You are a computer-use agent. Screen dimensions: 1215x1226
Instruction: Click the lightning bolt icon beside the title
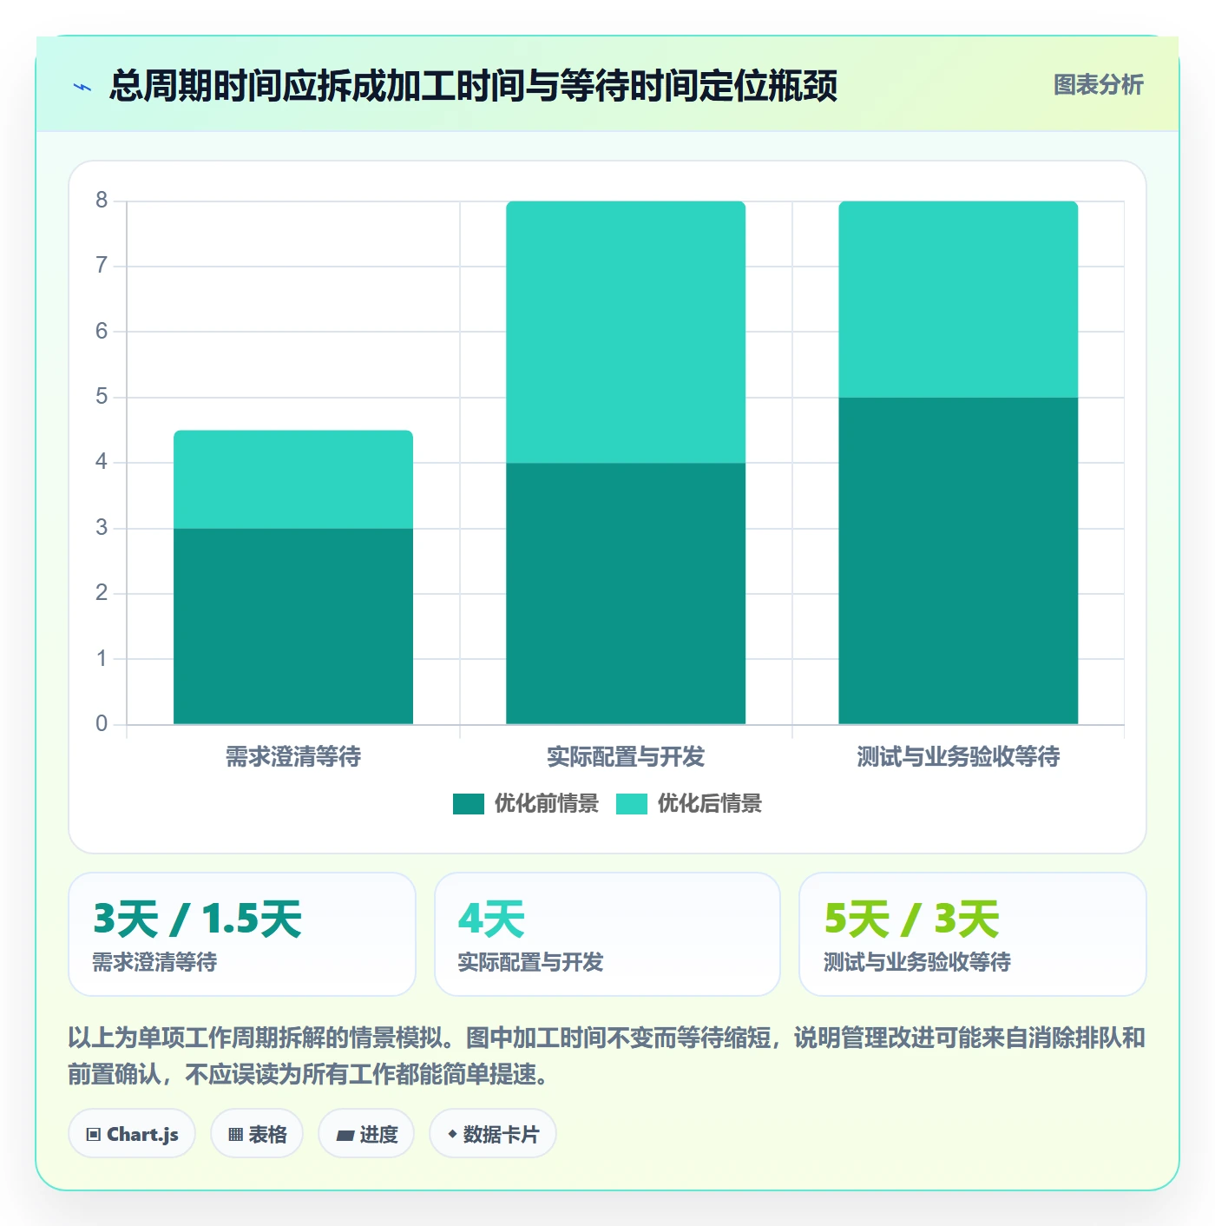point(82,87)
